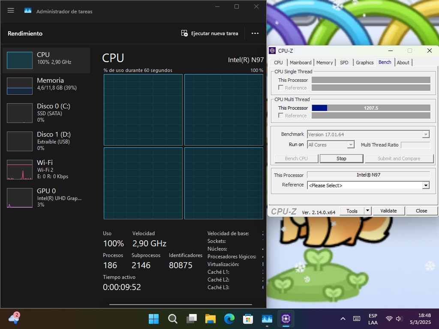Click the CPU-Z title bar app icon
This screenshot has width=439, height=329.
272,51
